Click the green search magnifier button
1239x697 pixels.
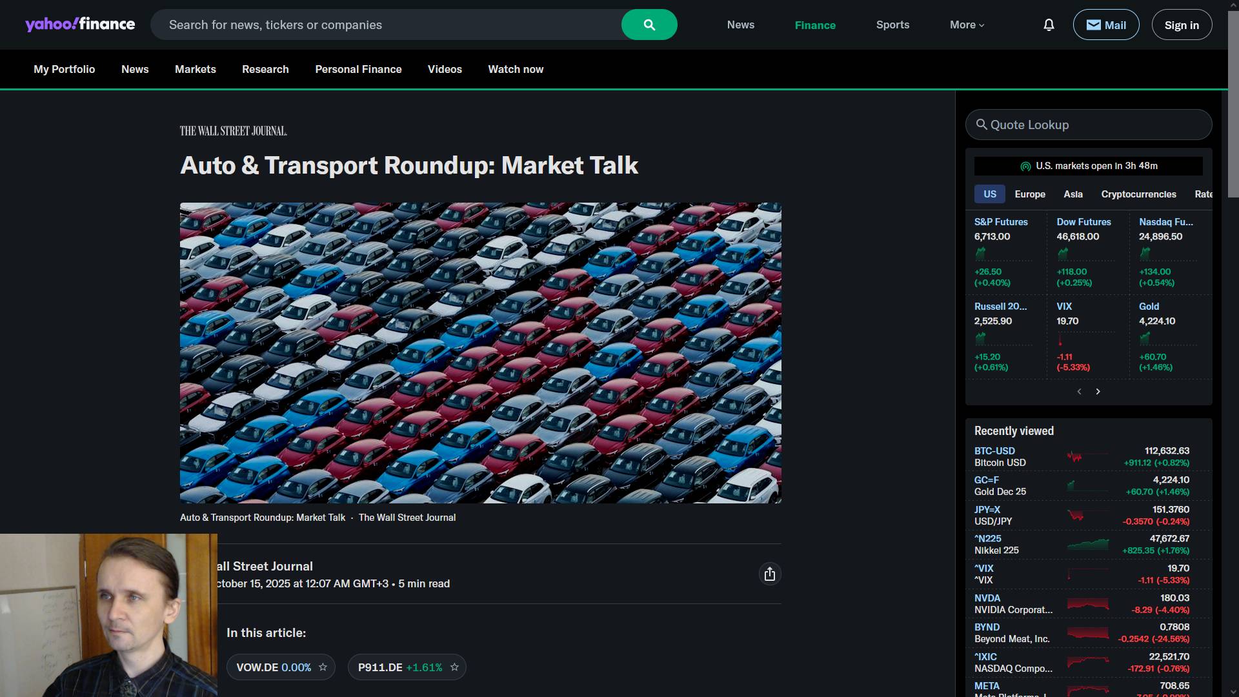coord(649,25)
